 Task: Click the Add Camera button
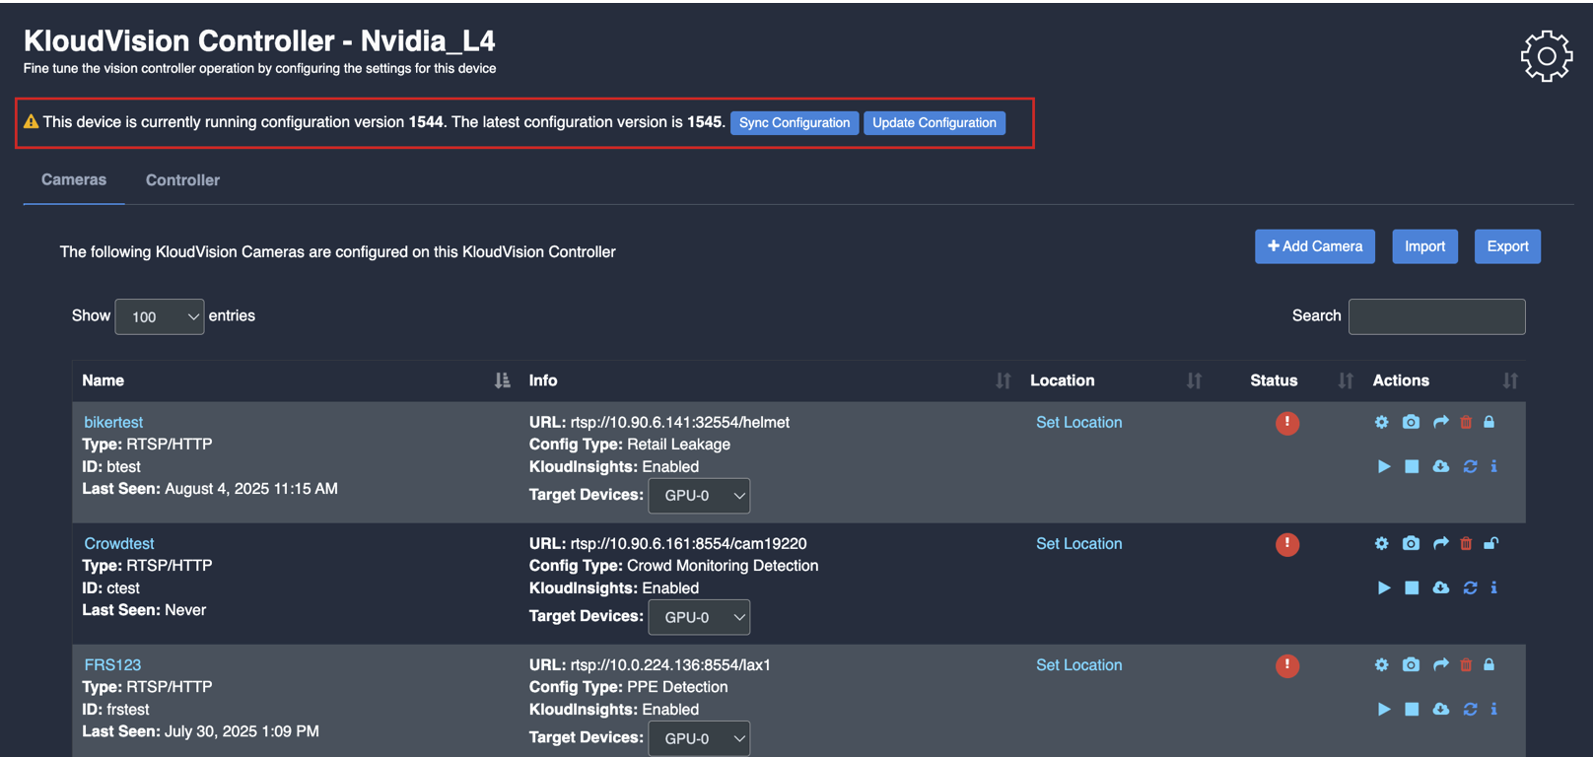[x=1315, y=246]
